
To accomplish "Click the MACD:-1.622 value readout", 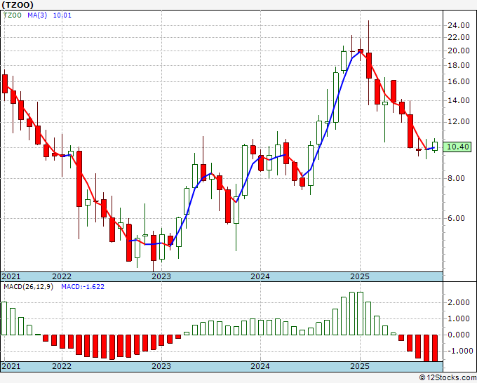I will [82, 288].
